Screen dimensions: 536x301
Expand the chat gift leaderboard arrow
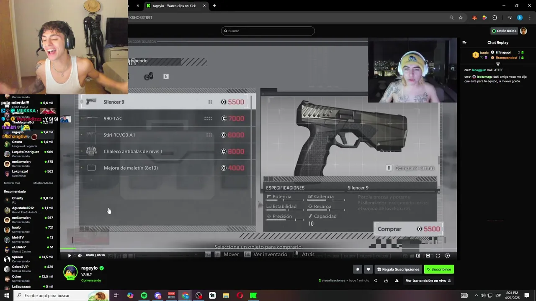[498, 64]
